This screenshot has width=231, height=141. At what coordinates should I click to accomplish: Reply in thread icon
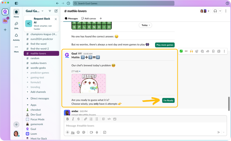click(202, 51)
